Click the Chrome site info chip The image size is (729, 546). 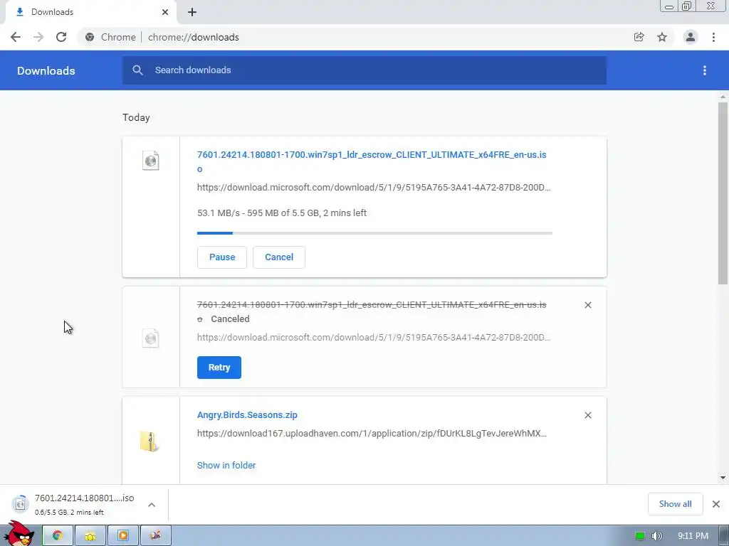click(x=110, y=37)
